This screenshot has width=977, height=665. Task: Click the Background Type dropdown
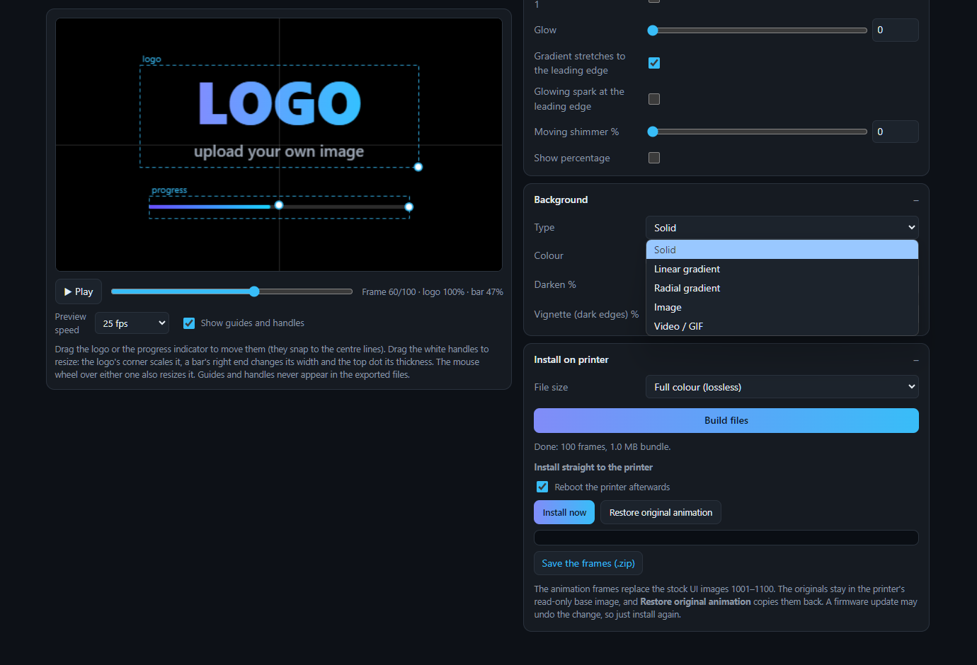point(782,227)
